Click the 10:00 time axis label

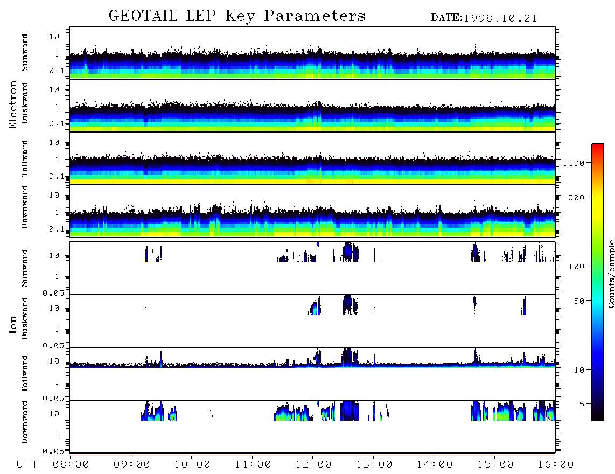pos(192,464)
